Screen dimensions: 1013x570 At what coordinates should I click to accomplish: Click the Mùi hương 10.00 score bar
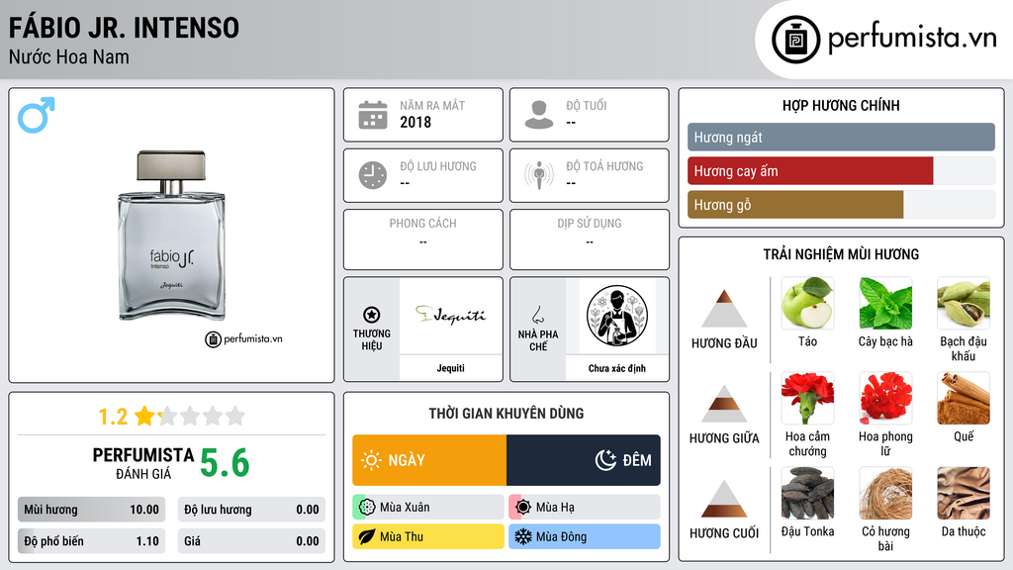click(x=91, y=510)
